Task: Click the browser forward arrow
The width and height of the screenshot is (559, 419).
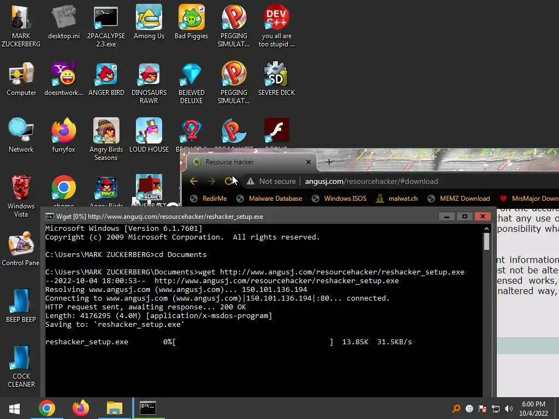Action: point(211,181)
